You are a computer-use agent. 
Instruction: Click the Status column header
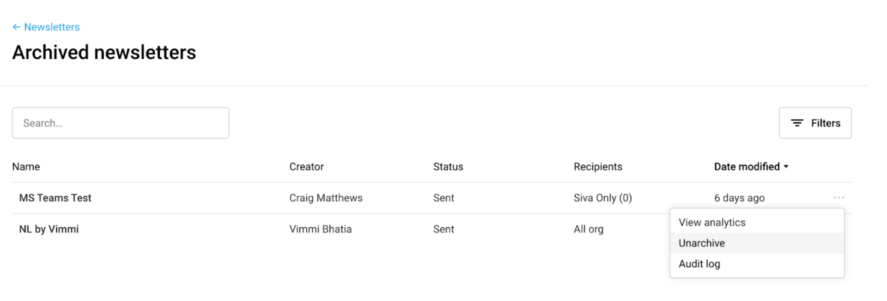coord(448,167)
